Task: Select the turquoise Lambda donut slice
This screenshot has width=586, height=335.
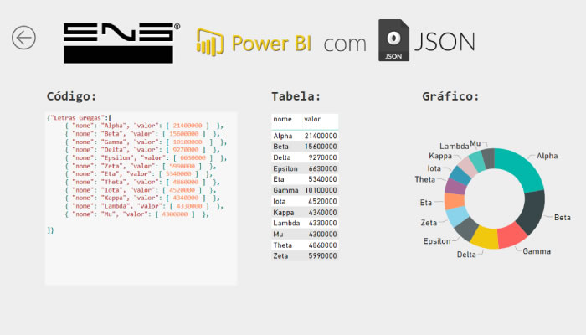Action: 478,160
